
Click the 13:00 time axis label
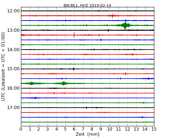tap(13, 30)
